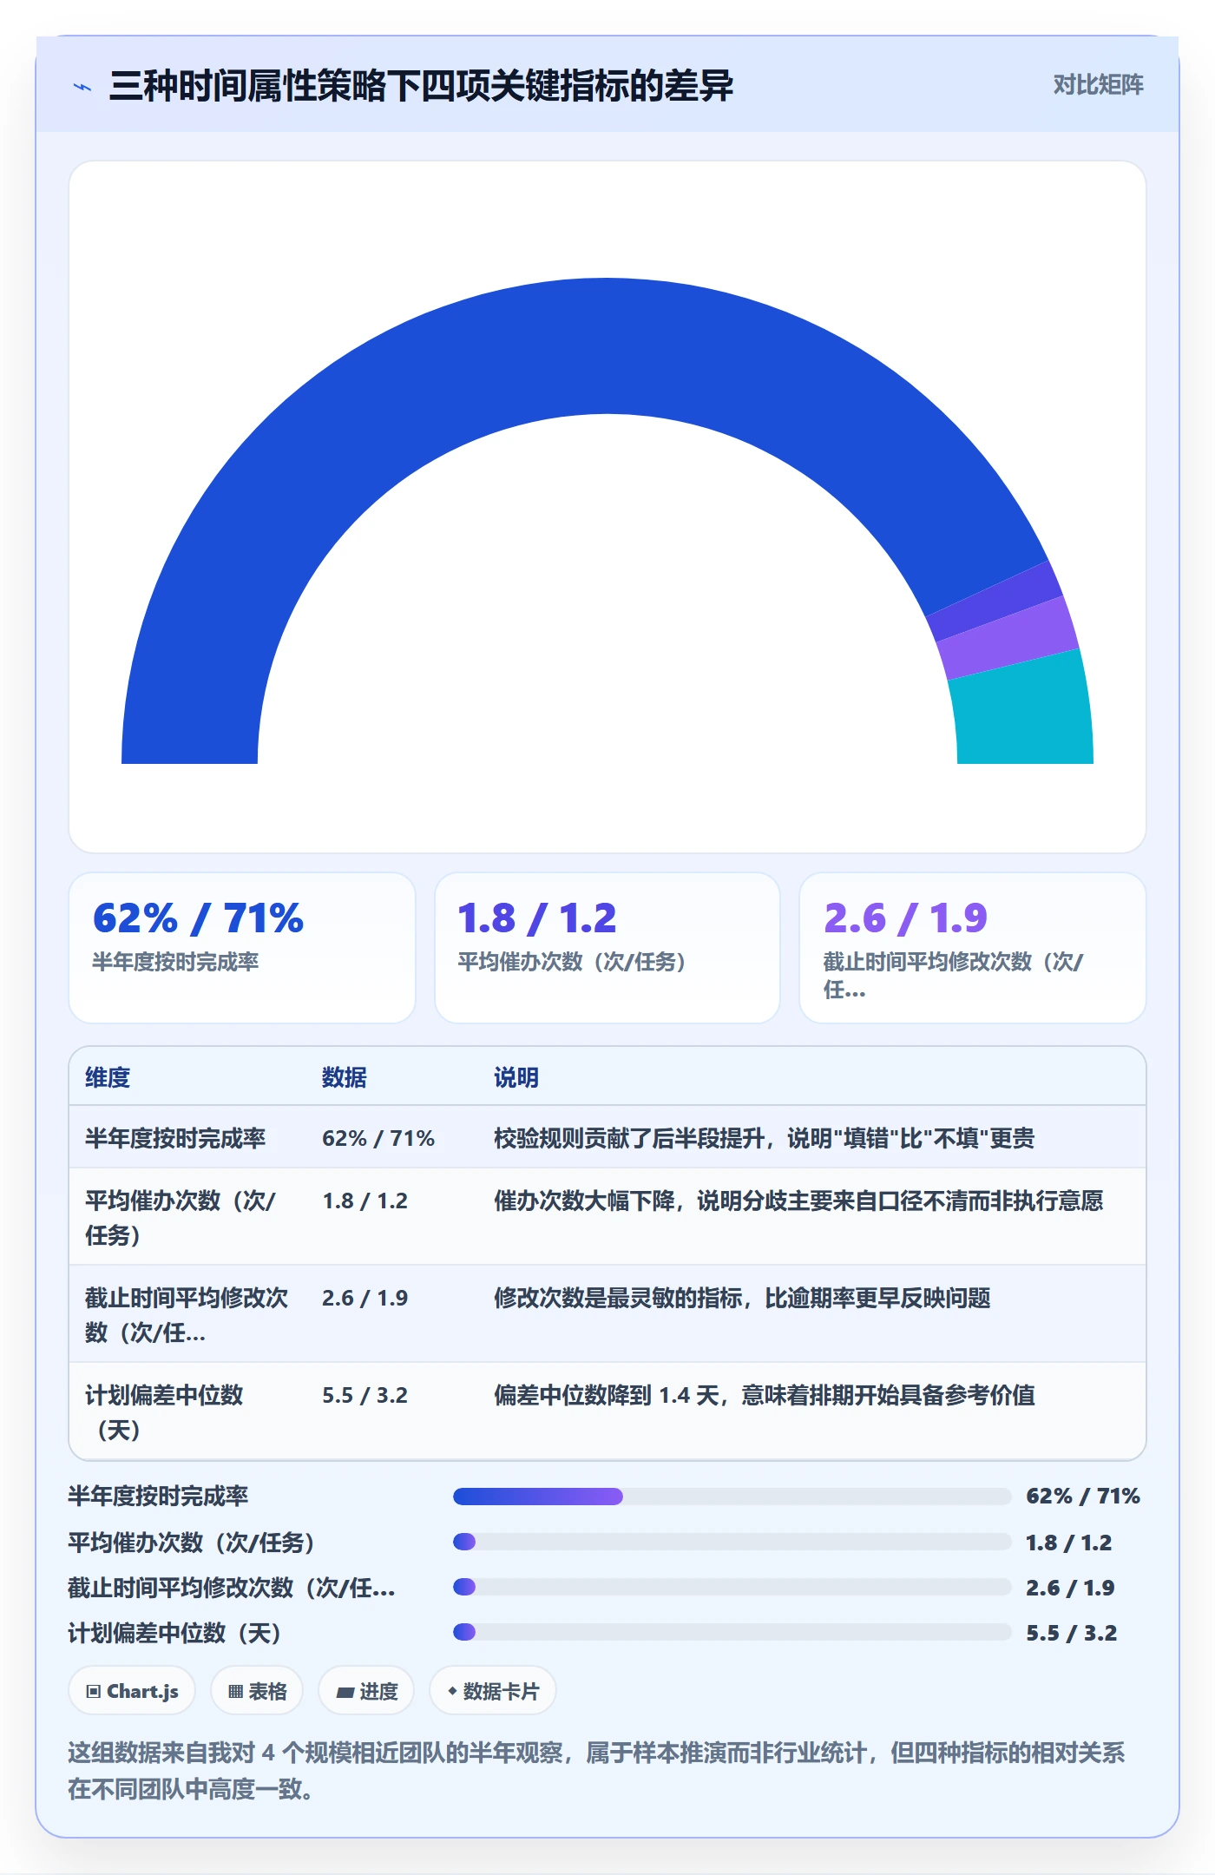Open the 2.6 / 1.9 stat card
Image resolution: width=1215 pixels, height=1875 pixels.
(973, 948)
